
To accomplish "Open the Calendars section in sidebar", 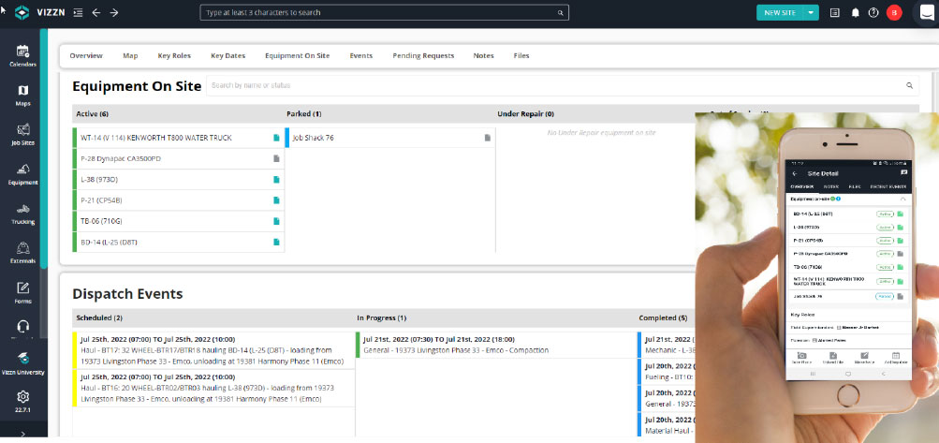I will [x=22, y=56].
